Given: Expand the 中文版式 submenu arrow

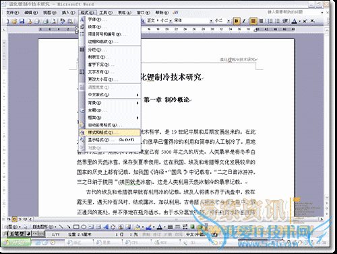Looking at the screenshot, I should pos(137,95).
